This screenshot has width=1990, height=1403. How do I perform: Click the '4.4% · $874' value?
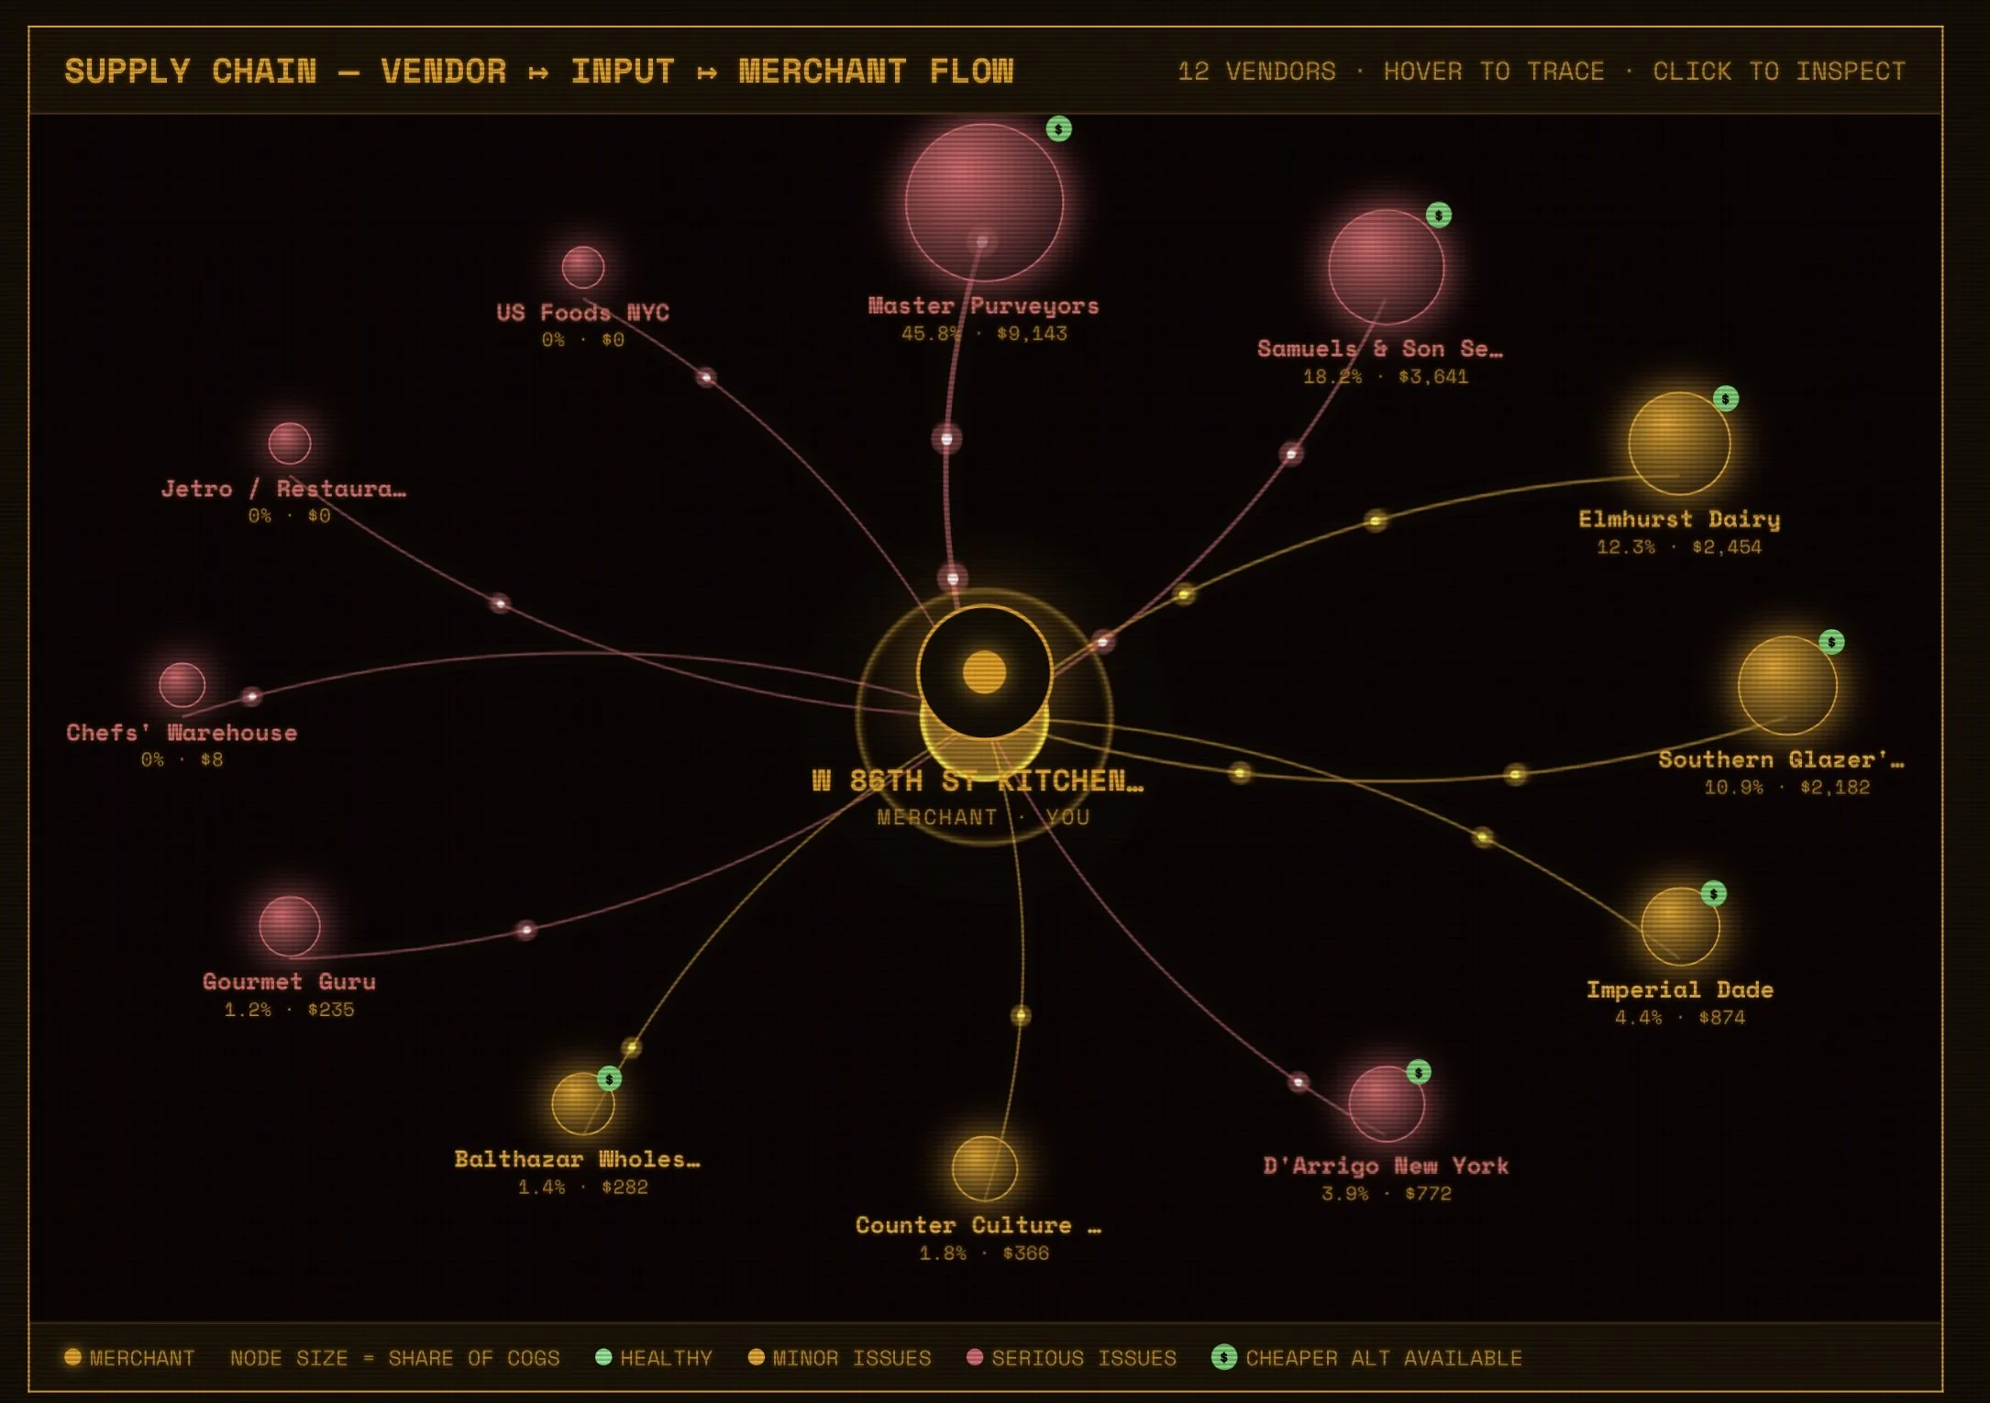point(1680,1018)
